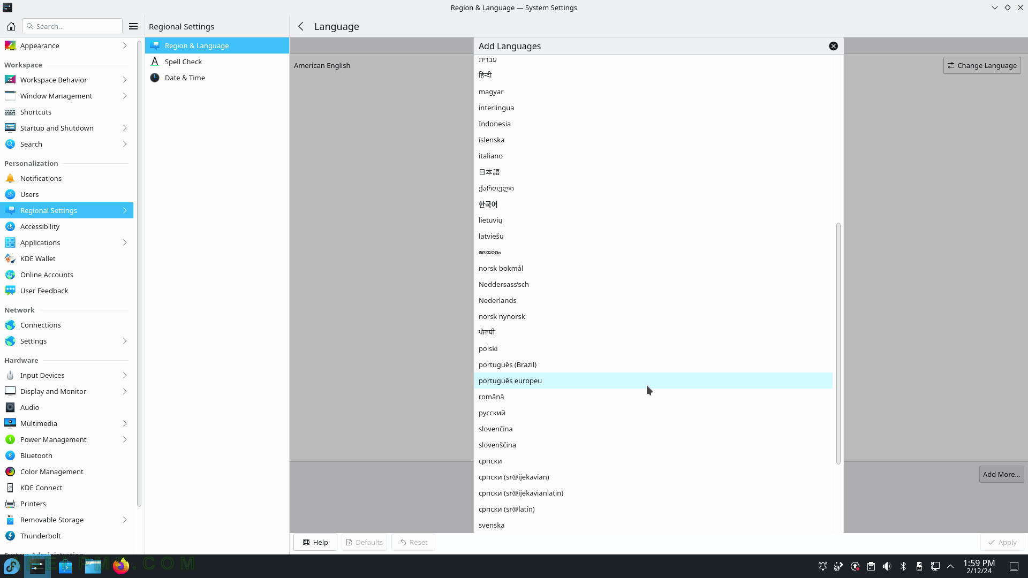1028x578 pixels.
Task: Select magyar in the language list
Action: click(653, 92)
